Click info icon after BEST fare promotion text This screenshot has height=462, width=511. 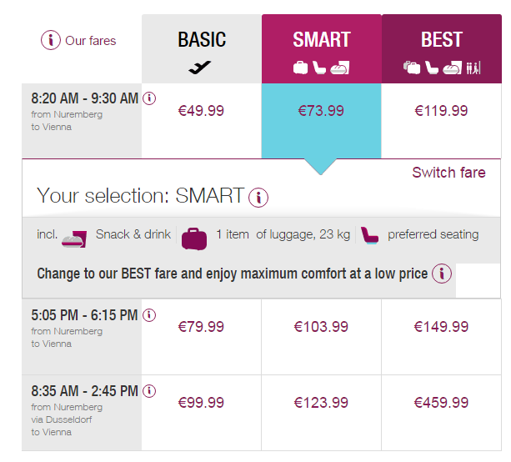coord(442,274)
